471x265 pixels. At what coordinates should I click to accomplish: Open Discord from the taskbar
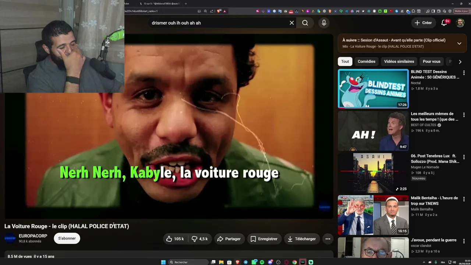coord(270,262)
